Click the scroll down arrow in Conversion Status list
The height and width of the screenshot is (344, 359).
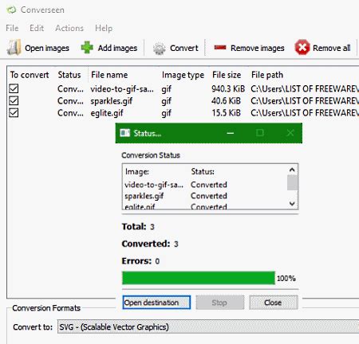point(292,204)
